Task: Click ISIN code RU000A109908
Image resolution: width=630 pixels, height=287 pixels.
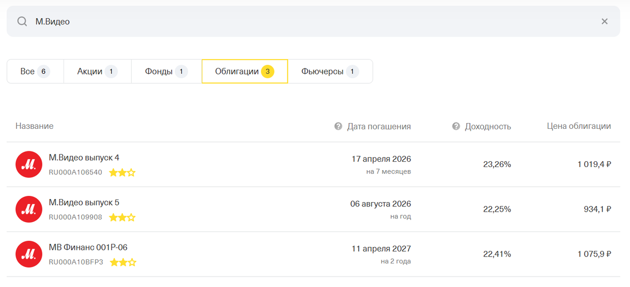Action: point(76,217)
